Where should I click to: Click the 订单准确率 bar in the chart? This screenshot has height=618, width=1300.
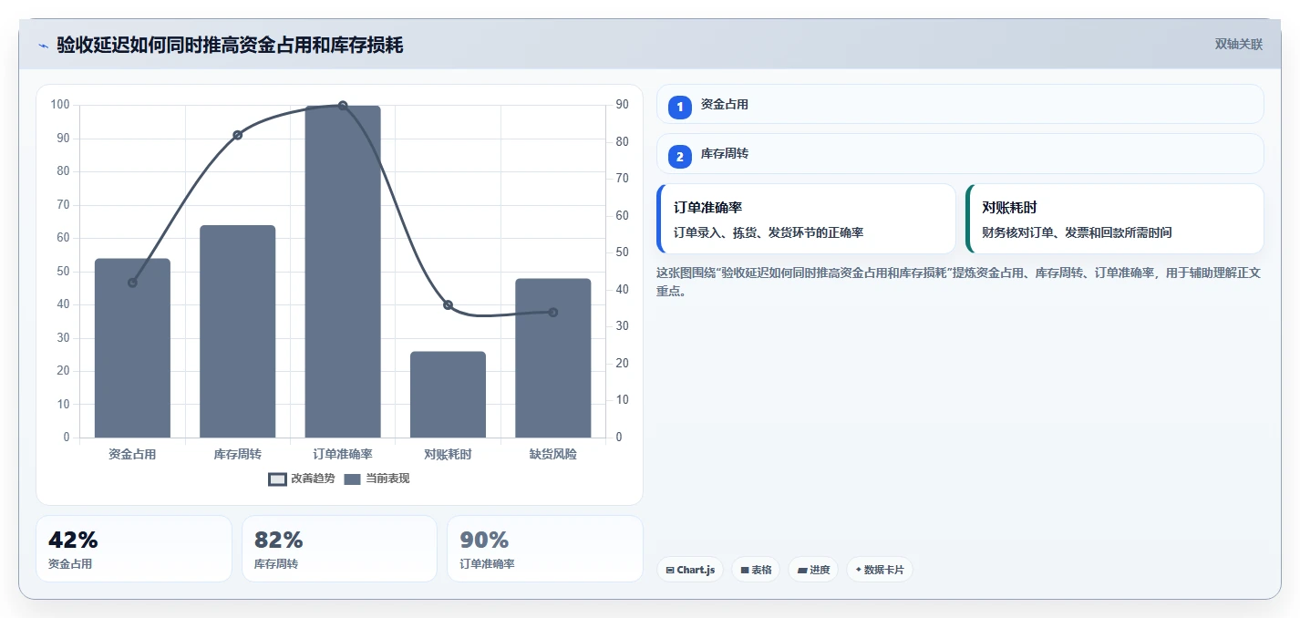343,272
